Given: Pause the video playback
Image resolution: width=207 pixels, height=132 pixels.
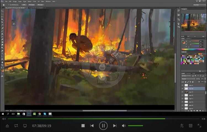Looking at the screenshot, I should (103, 126).
